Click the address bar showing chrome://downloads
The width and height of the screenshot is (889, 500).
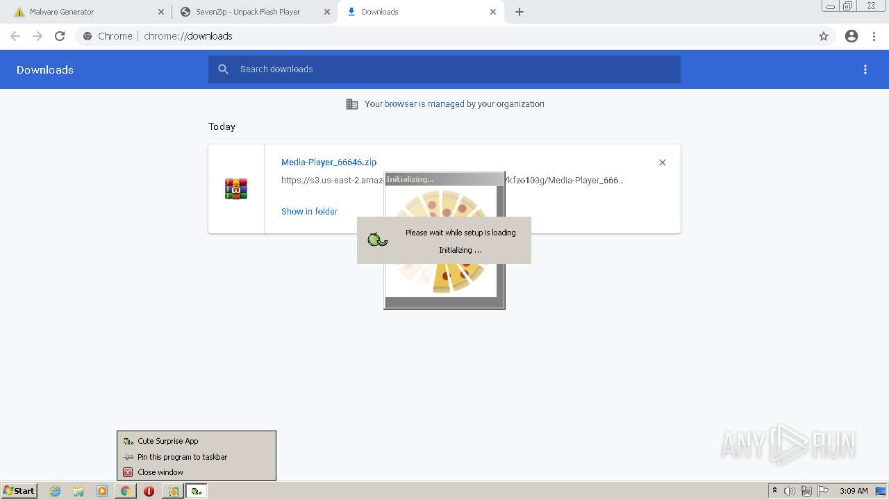coord(444,36)
